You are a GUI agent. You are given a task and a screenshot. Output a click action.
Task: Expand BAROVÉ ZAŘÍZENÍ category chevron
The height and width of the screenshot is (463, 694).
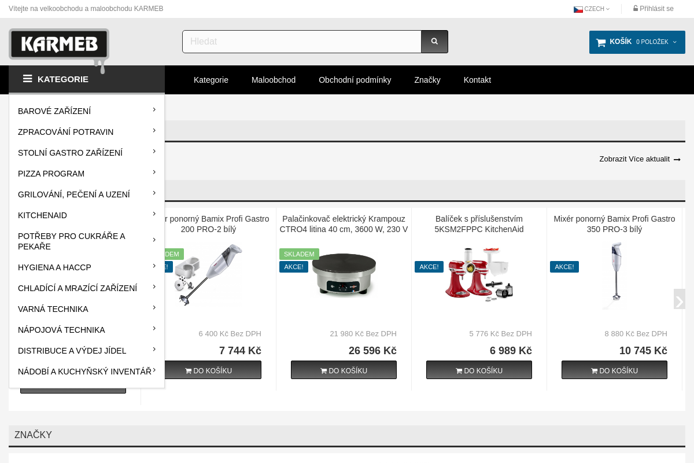tap(154, 109)
